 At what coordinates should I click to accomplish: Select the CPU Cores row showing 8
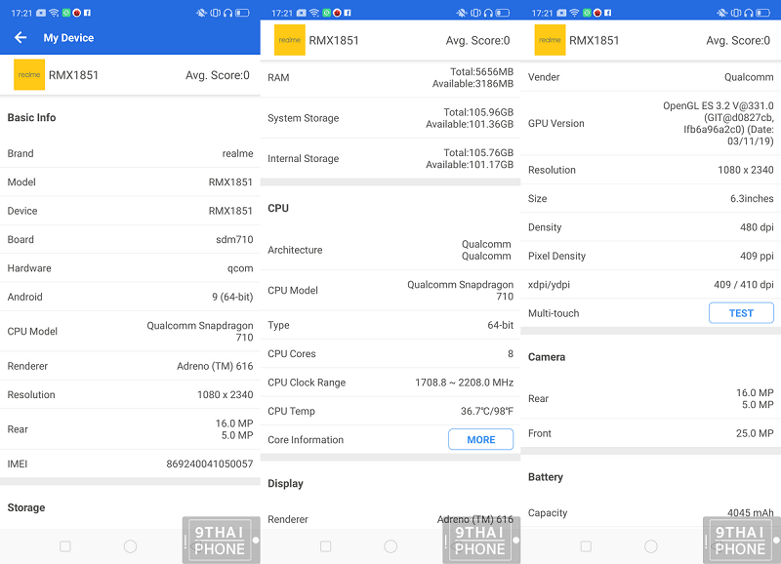390,354
